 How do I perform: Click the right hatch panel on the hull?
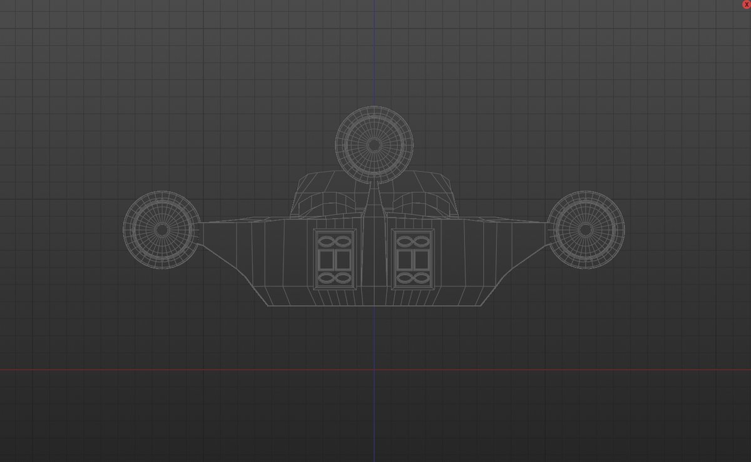(413, 259)
